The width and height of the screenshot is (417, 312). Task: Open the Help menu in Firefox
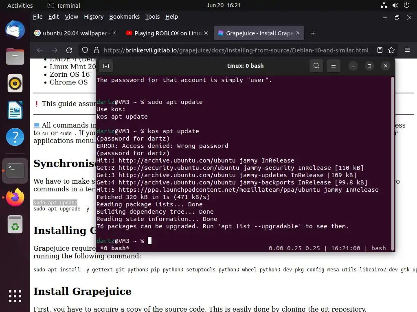[171, 17]
